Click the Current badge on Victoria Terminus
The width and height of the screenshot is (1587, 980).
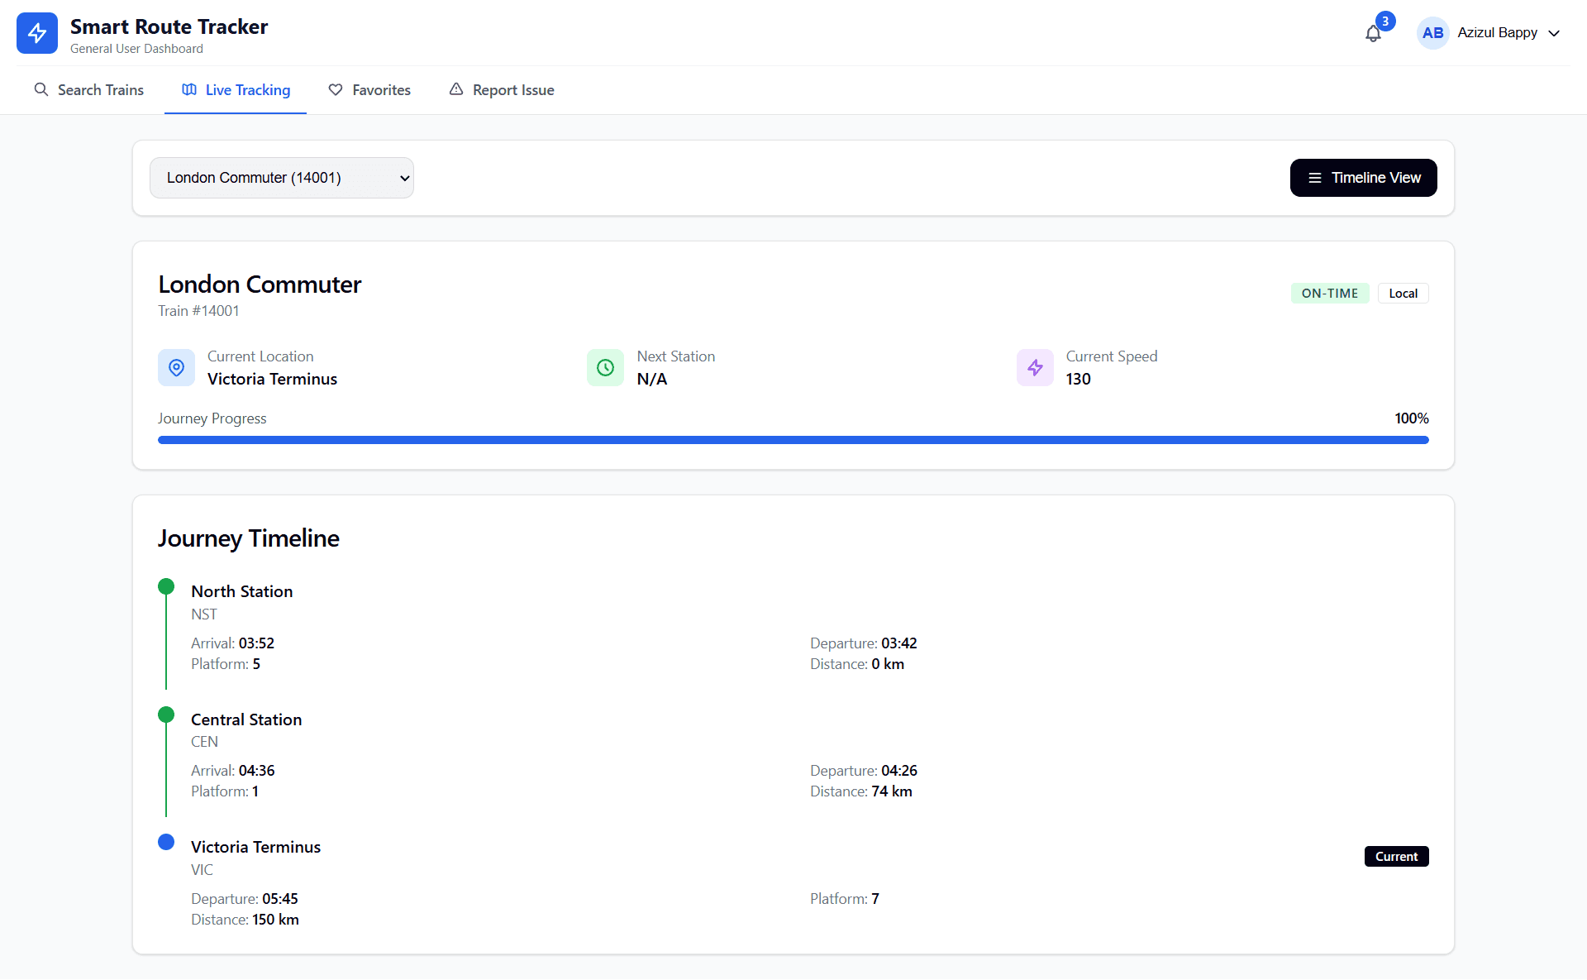click(x=1396, y=857)
